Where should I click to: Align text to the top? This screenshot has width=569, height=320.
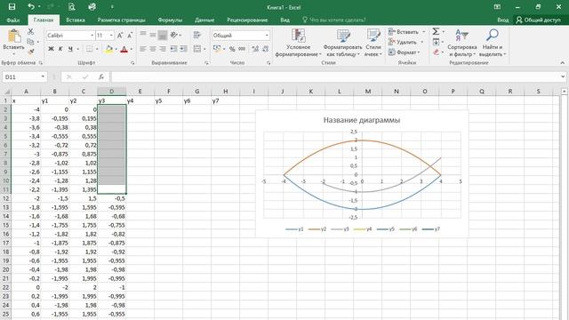pos(143,36)
